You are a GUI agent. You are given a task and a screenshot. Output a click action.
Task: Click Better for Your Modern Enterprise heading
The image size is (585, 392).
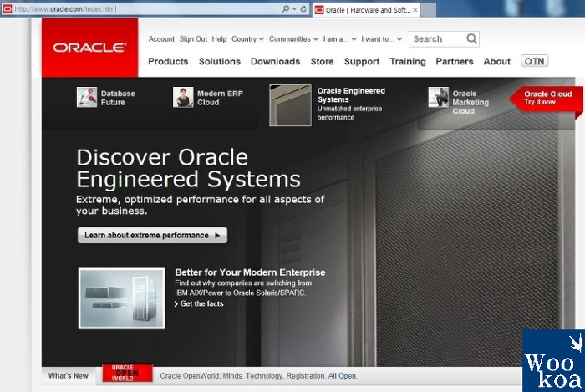[250, 272]
